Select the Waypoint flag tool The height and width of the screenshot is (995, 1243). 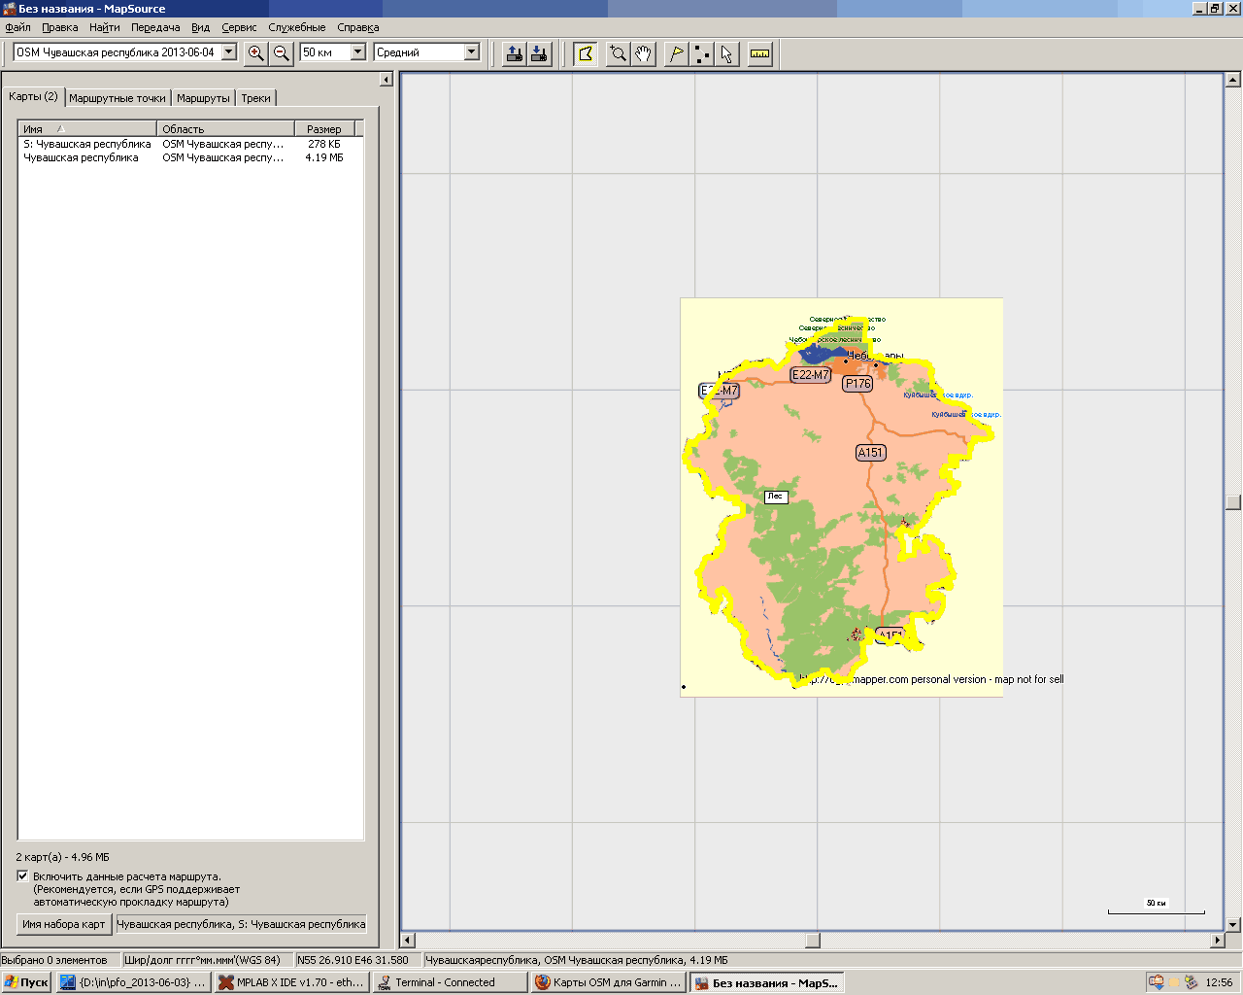pyautogui.click(x=676, y=53)
